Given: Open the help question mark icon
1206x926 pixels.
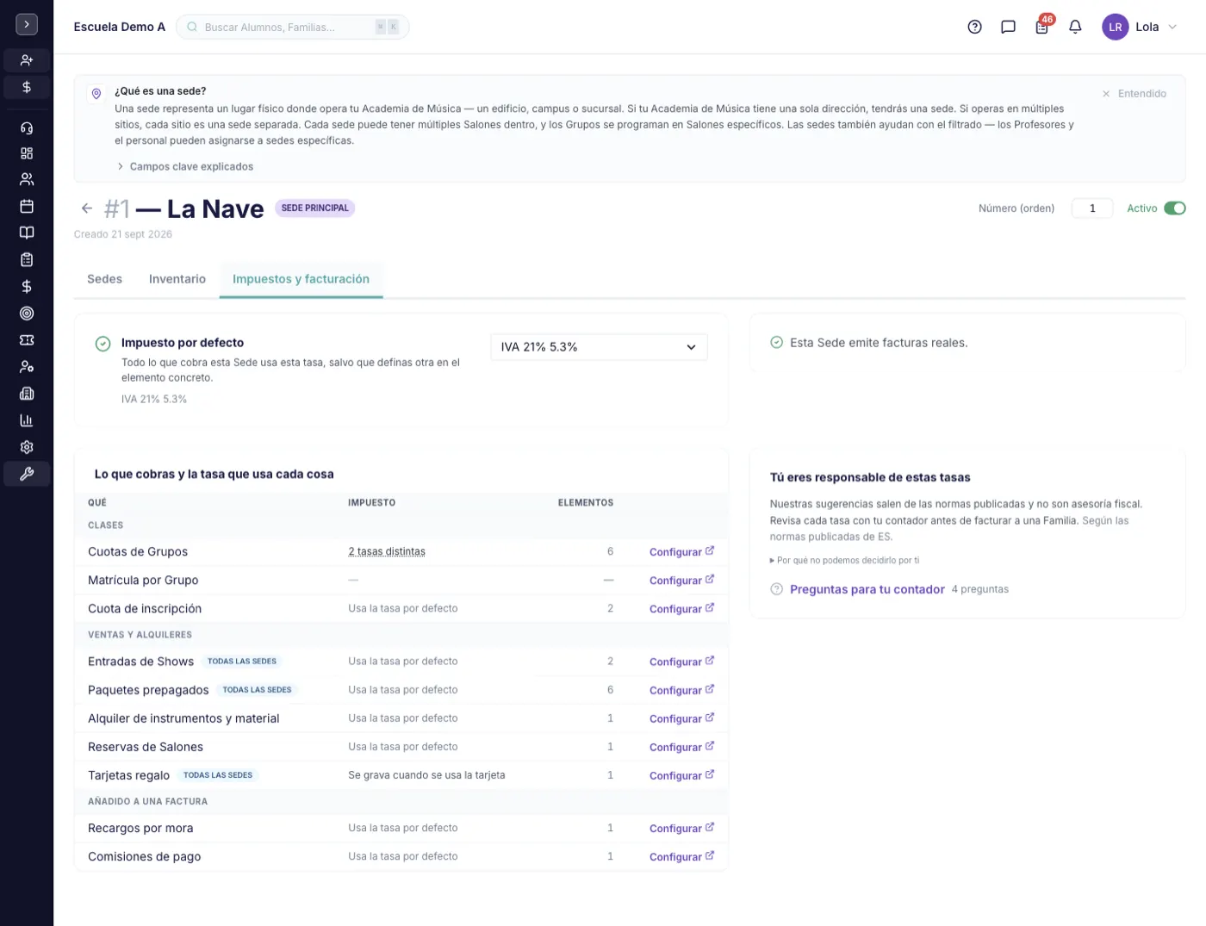Looking at the screenshot, I should (974, 27).
